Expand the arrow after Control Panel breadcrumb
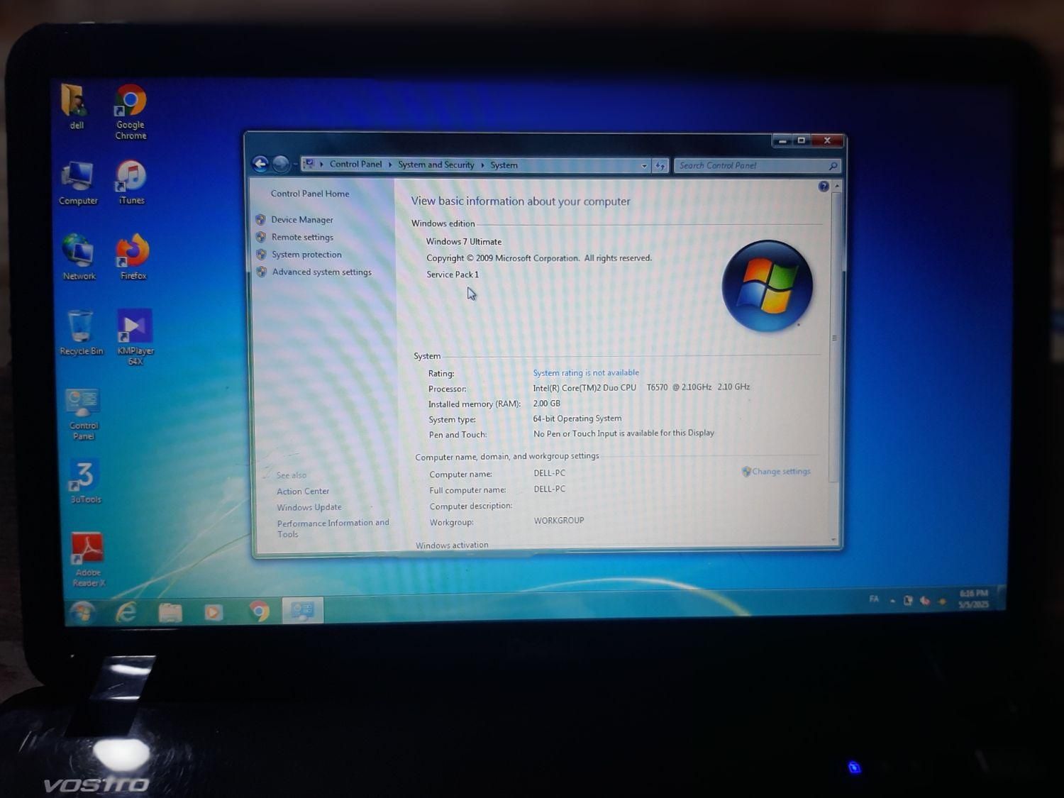Viewport: 1064px width, 798px height. click(x=390, y=165)
